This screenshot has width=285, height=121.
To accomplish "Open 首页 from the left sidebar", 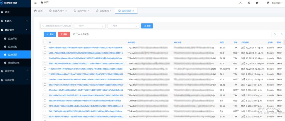I will [7, 12].
